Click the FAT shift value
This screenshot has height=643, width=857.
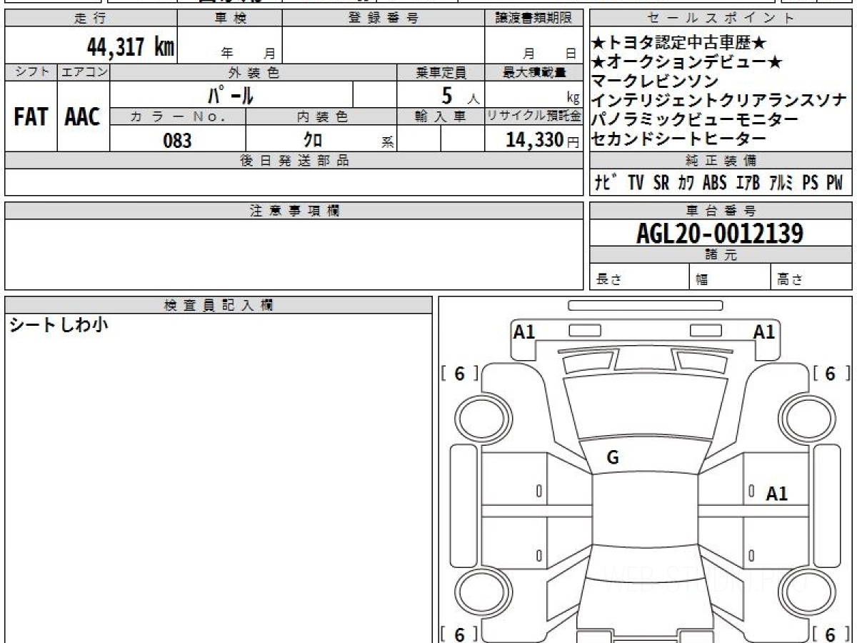tap(31, 117)
